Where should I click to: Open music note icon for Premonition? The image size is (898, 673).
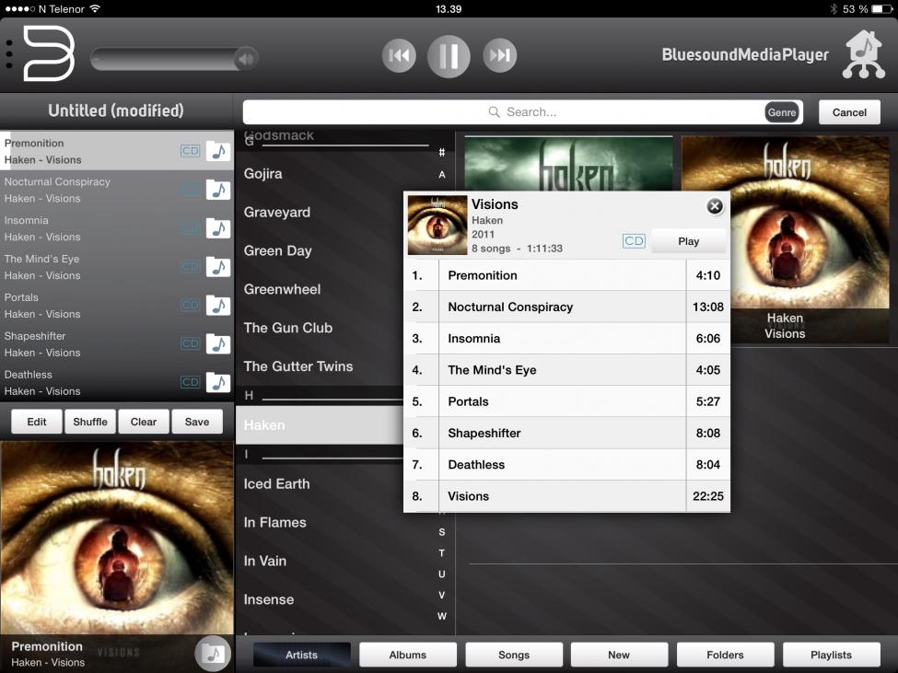[x=218, y=151]
